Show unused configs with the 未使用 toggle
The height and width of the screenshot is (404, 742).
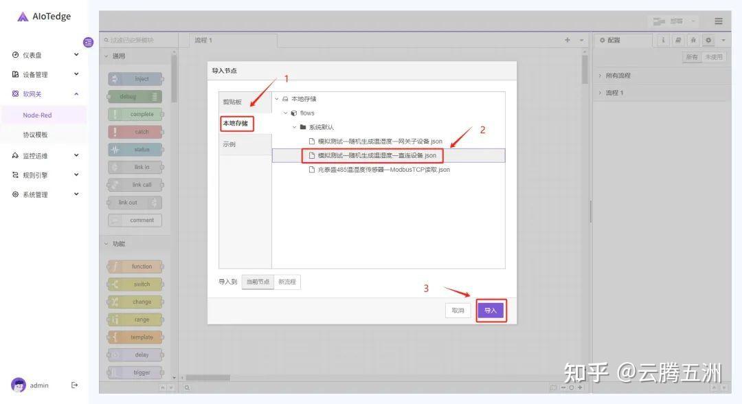(x=715, y=57)
